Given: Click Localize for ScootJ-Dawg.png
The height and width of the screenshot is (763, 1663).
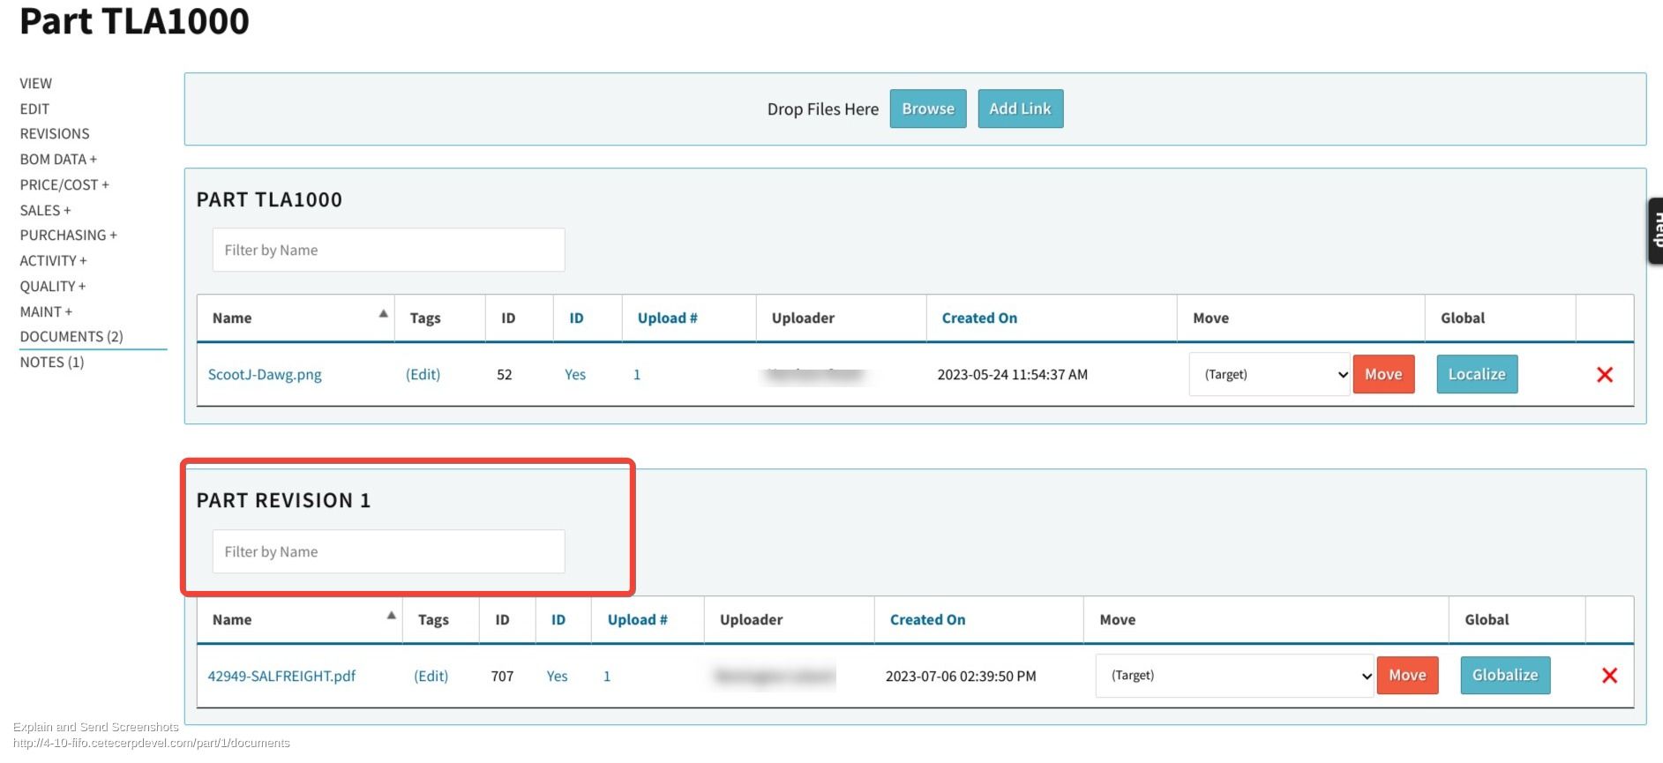Looking at the screenshot, I should (1476, 374).
